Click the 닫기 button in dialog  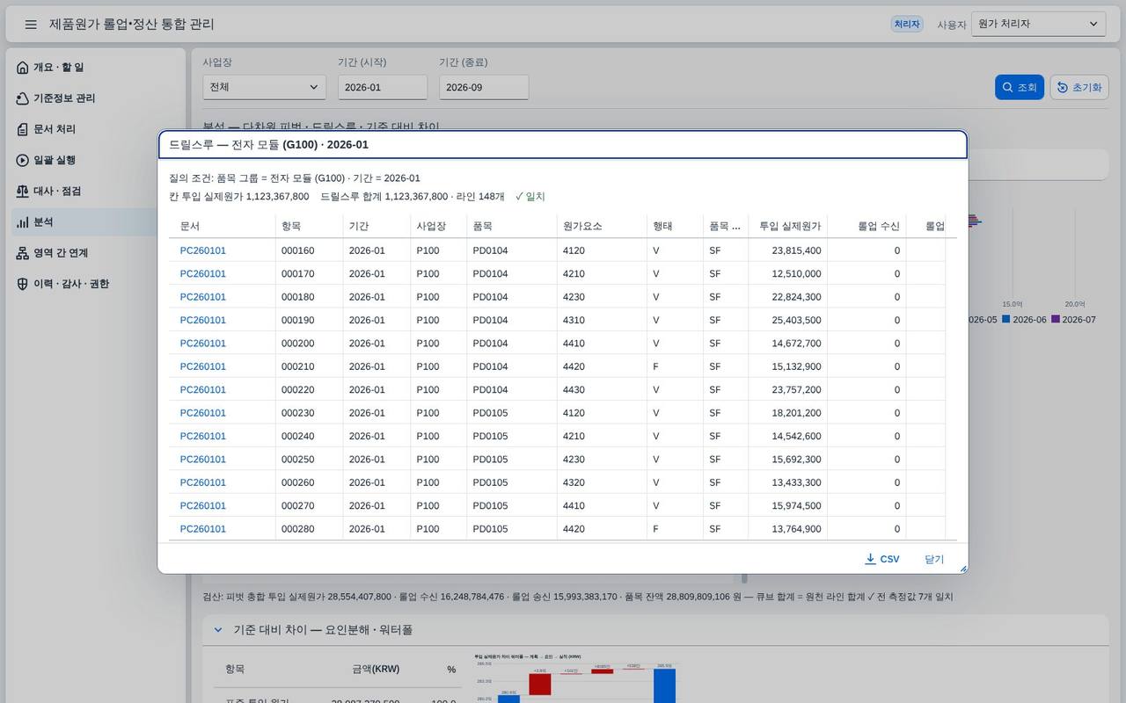click(x=934, y=559)
